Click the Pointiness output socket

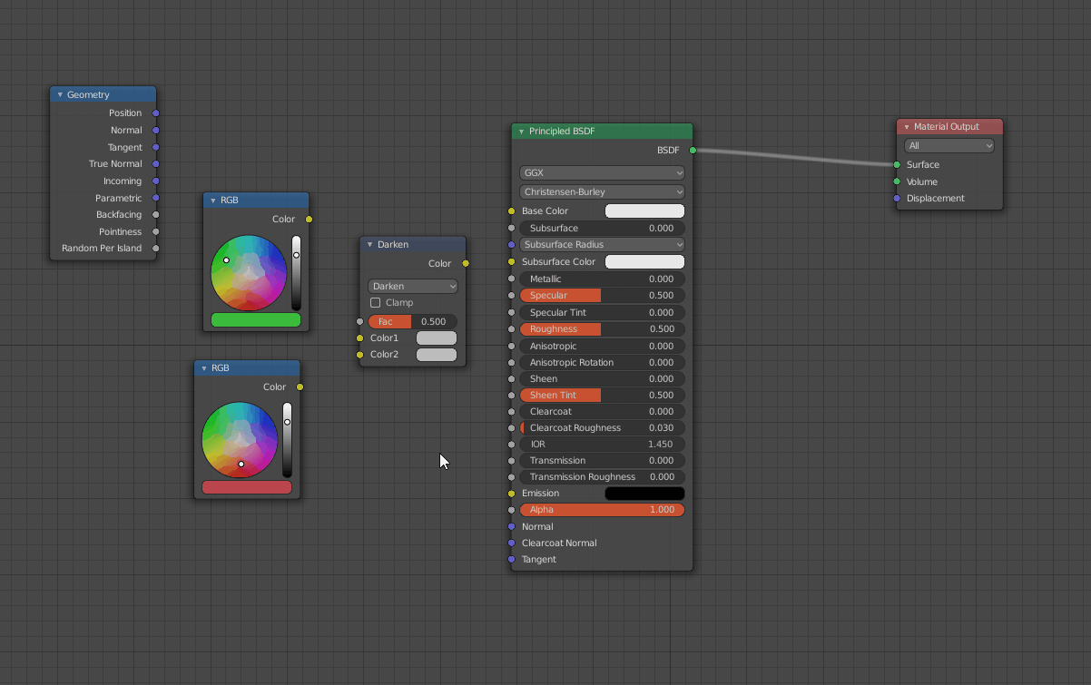[155, 231]
